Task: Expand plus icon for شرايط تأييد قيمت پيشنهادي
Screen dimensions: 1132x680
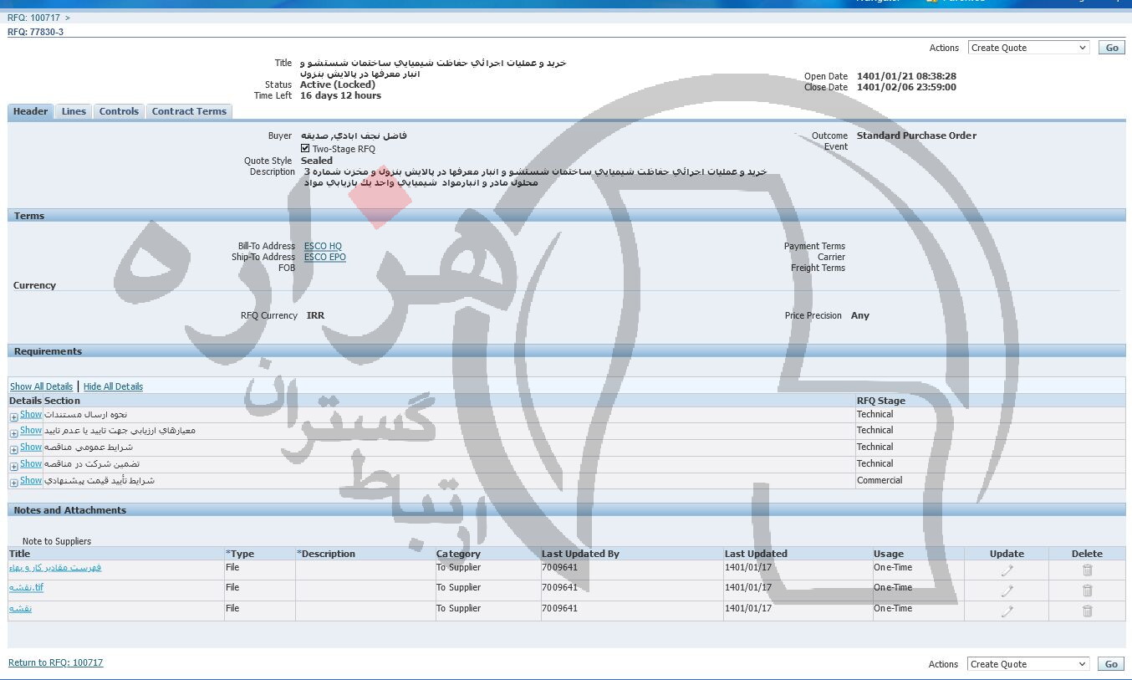Action: tap(13, 483)
